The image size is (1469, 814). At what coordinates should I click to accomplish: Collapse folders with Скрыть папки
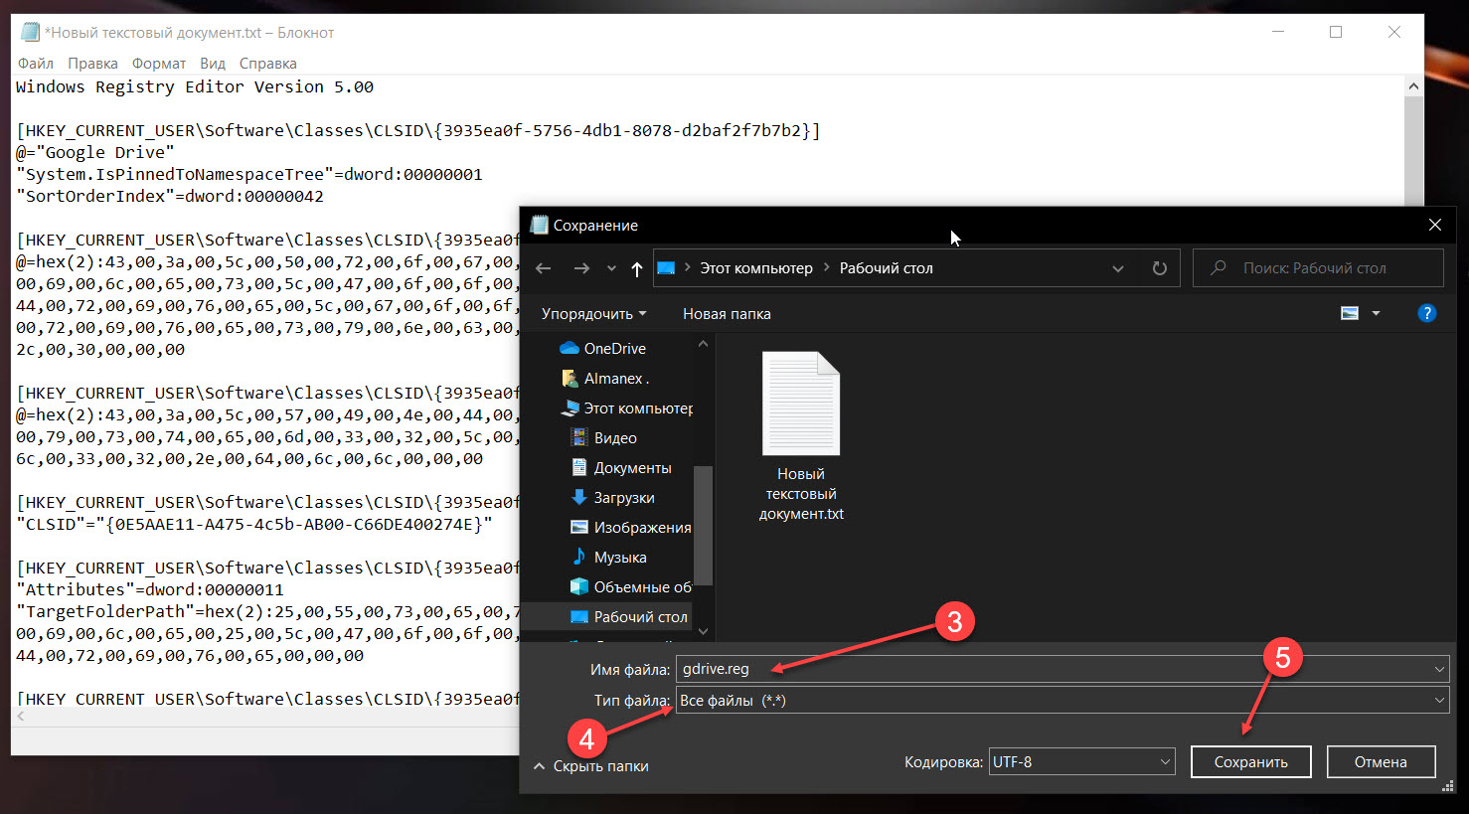(591, 766)
